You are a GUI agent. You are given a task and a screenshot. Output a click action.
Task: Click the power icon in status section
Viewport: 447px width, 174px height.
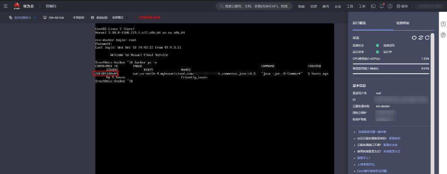[414, 38]
